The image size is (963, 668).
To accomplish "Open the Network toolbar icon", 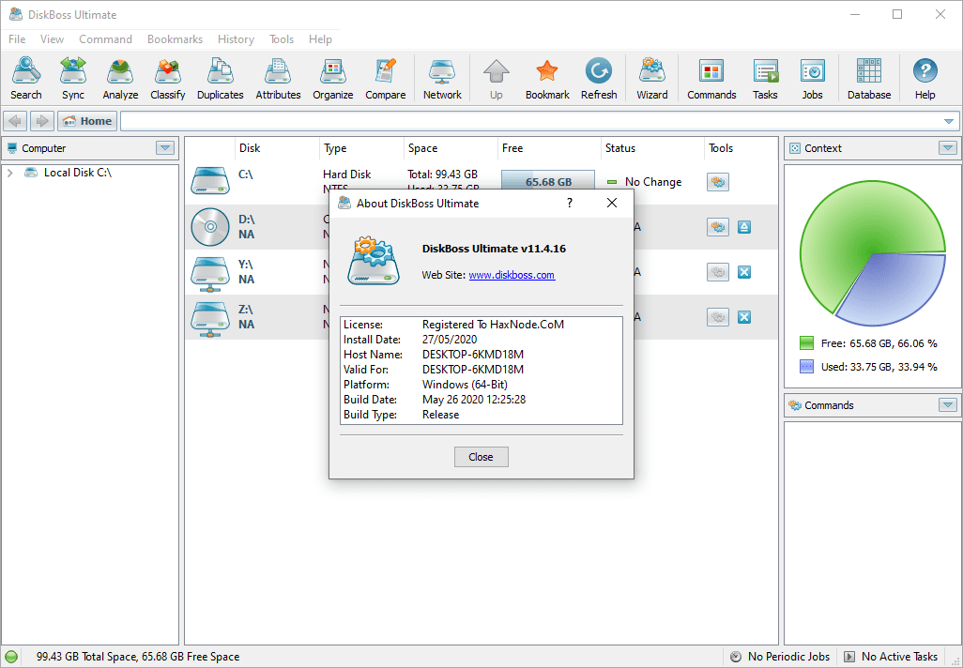I will (442, 78).
